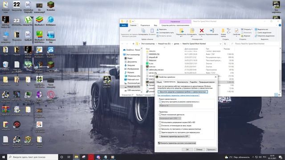
Task: Check the register this program for restart option
Action: coord(160,132)
